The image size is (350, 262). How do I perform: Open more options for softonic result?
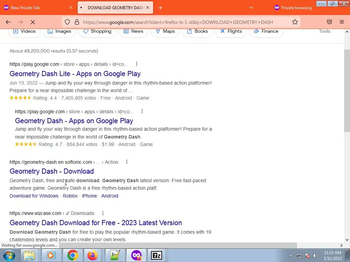[x=127, y=162]
